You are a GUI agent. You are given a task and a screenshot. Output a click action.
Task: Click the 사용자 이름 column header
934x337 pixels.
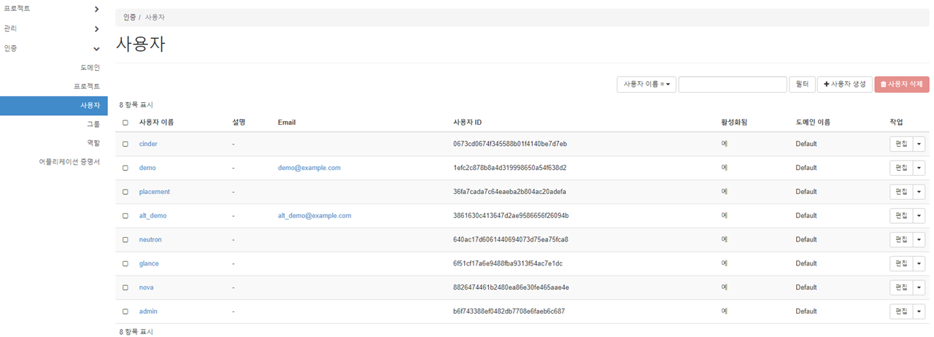click(x=156, y=122)
